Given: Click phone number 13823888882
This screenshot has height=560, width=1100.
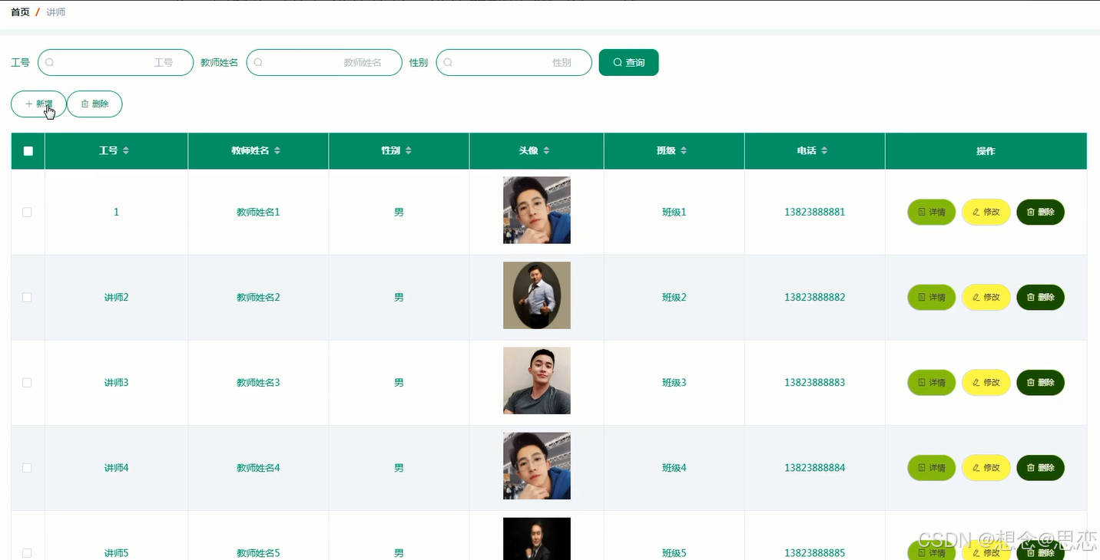Looking at the screenshot, I should pyautogui.click(x=814, y=297).
